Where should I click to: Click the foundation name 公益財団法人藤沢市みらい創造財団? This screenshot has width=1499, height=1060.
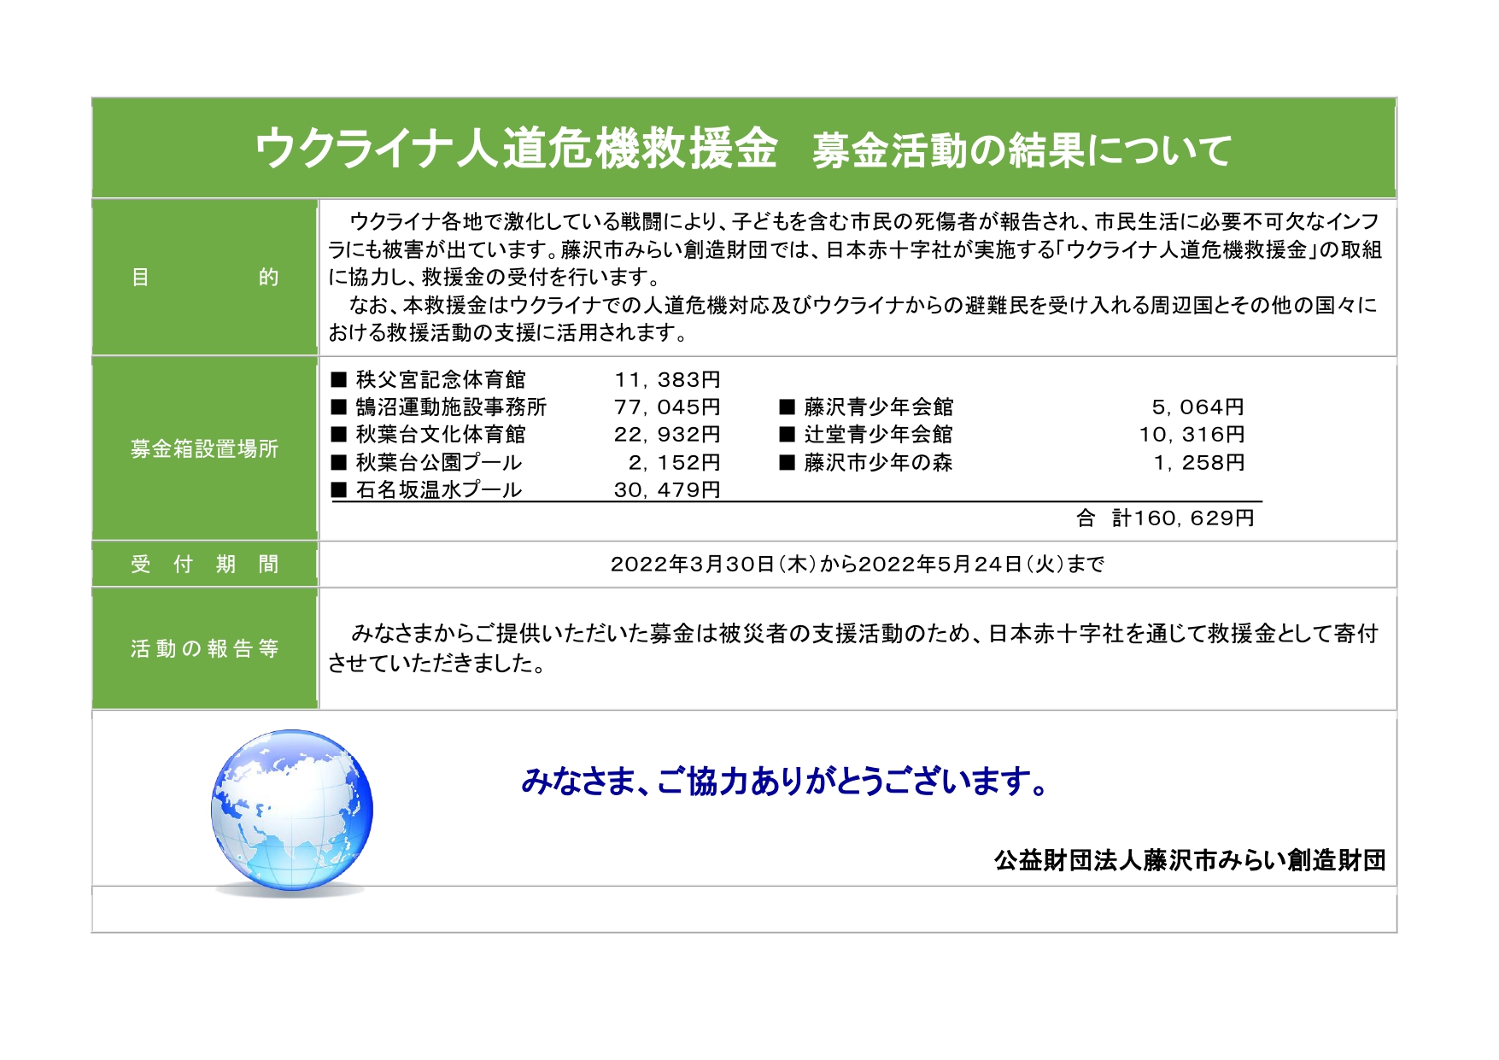[x=1189, y=860]
